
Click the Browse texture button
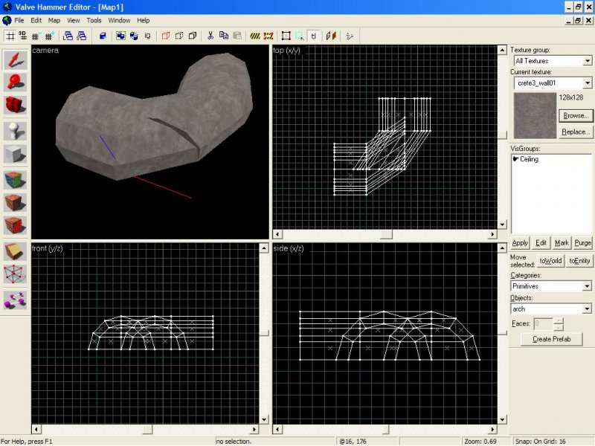pyautogui.click(x=575, y=116)
